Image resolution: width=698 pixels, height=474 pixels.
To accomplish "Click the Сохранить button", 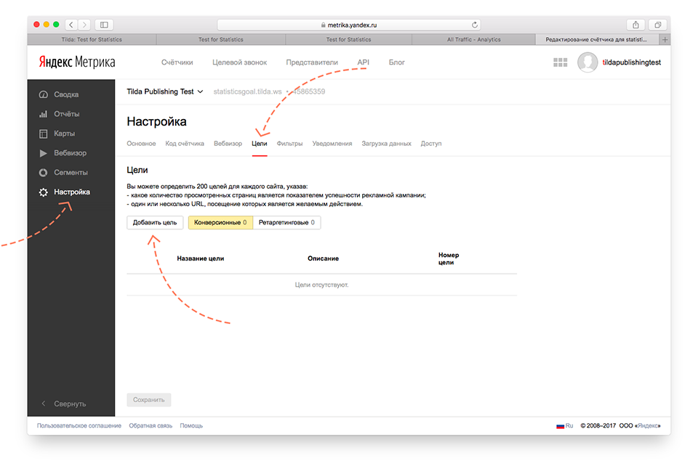I will pyautogui.click(x=148, y=400).
